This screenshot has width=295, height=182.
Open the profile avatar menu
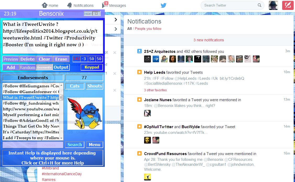(273, 5)
